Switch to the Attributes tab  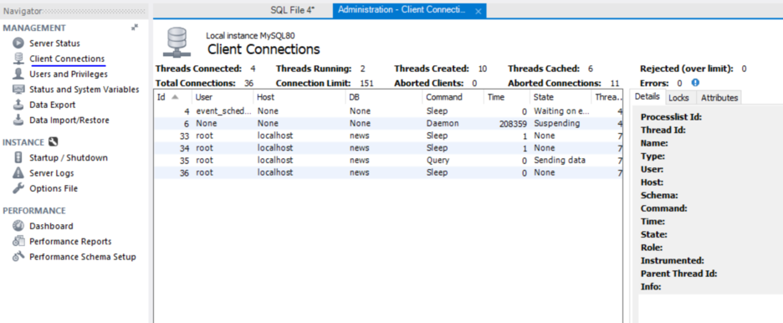point(719,98)
